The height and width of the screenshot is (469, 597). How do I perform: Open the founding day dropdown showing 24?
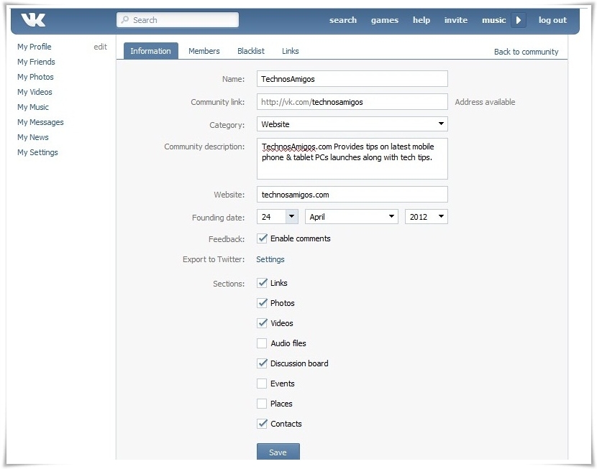[x=278, y=217]
